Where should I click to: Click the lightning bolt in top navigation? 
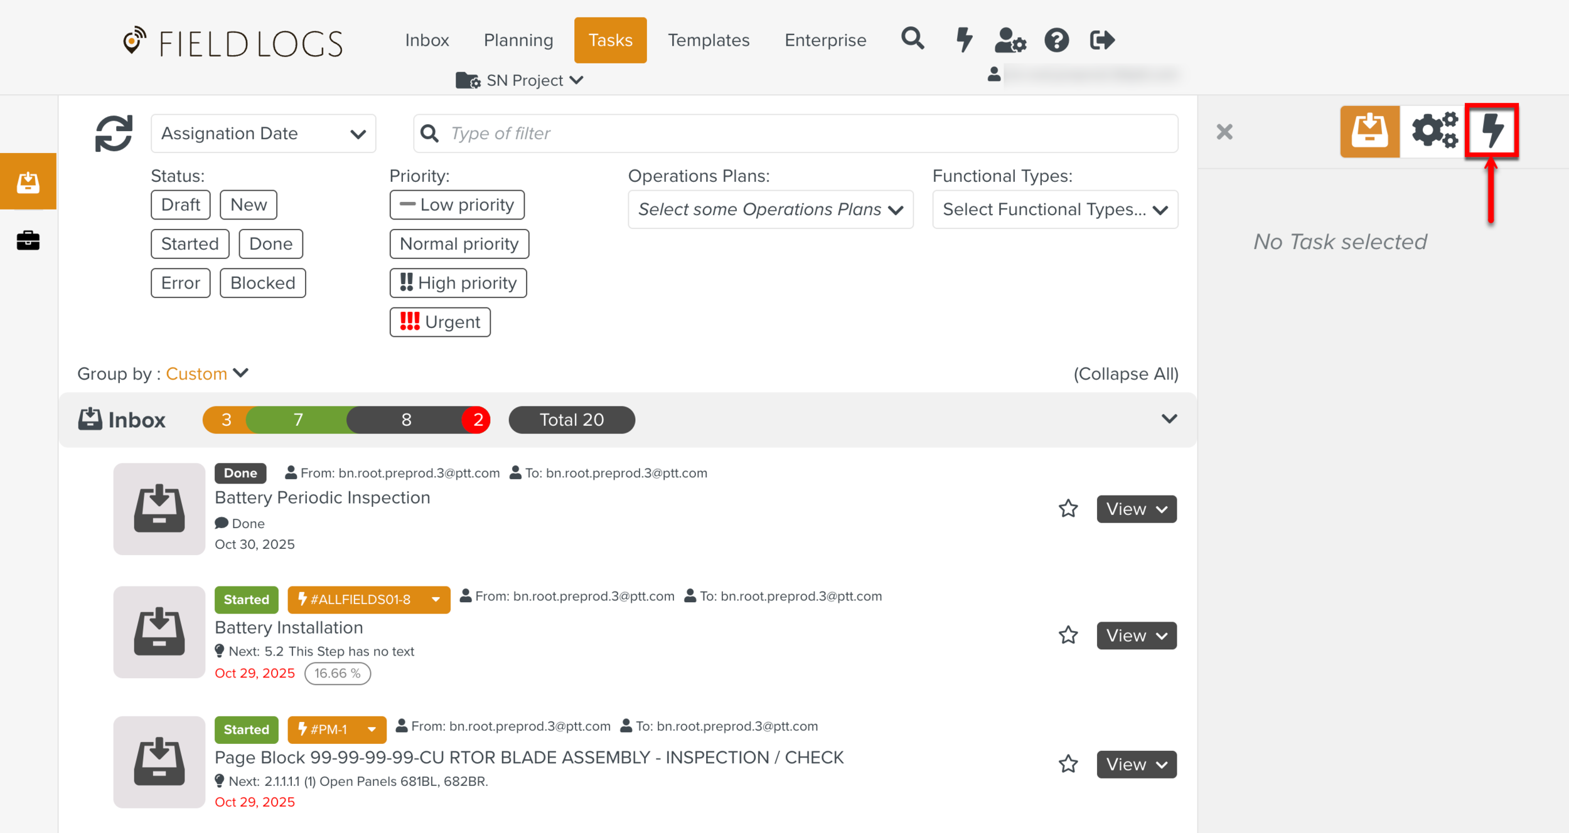(x=963, y=40)
